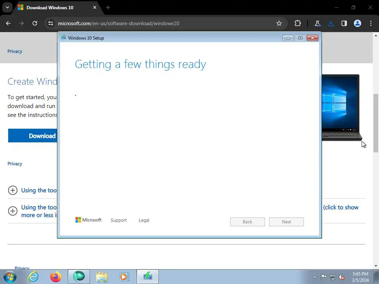Screen dimensions: 379x284
Task: Open the Chrome profile avatar
Action: 358,23
